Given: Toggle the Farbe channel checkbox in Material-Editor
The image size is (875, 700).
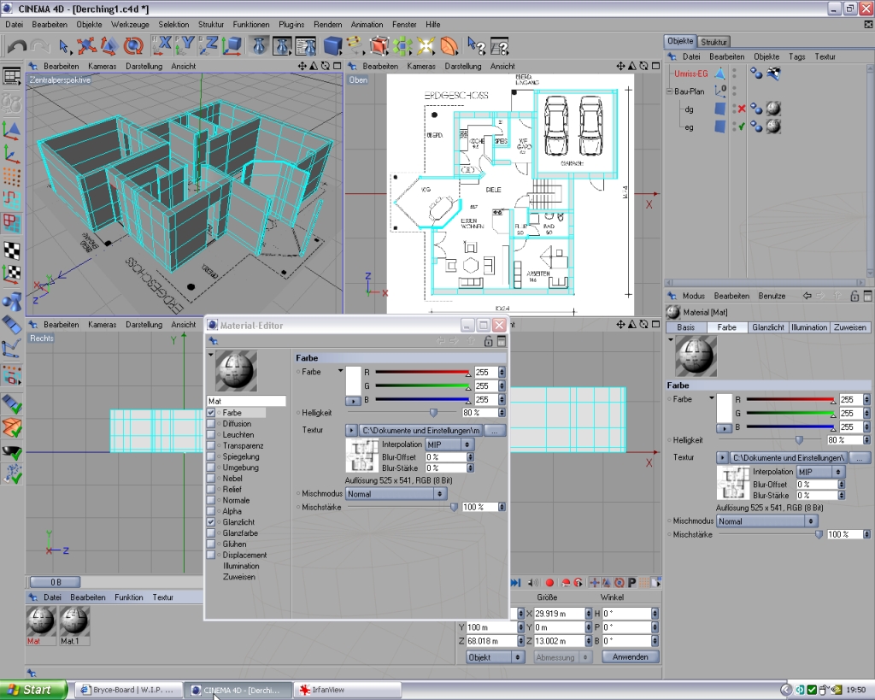Looking at the screenshot, I should (211, 413).
